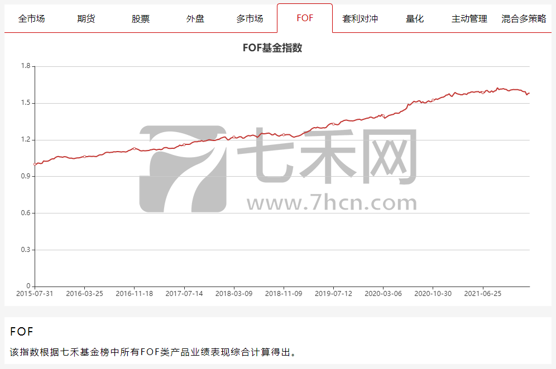Switch to the 全市场 tab
This screenshot has width=556, height=369.
(x=32, y=18)
